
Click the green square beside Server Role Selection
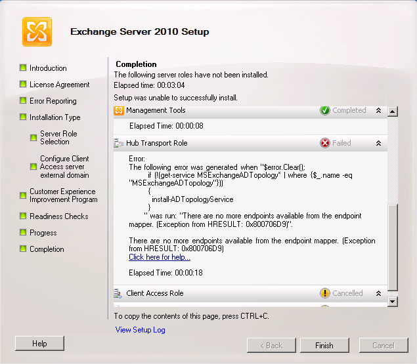33,138
